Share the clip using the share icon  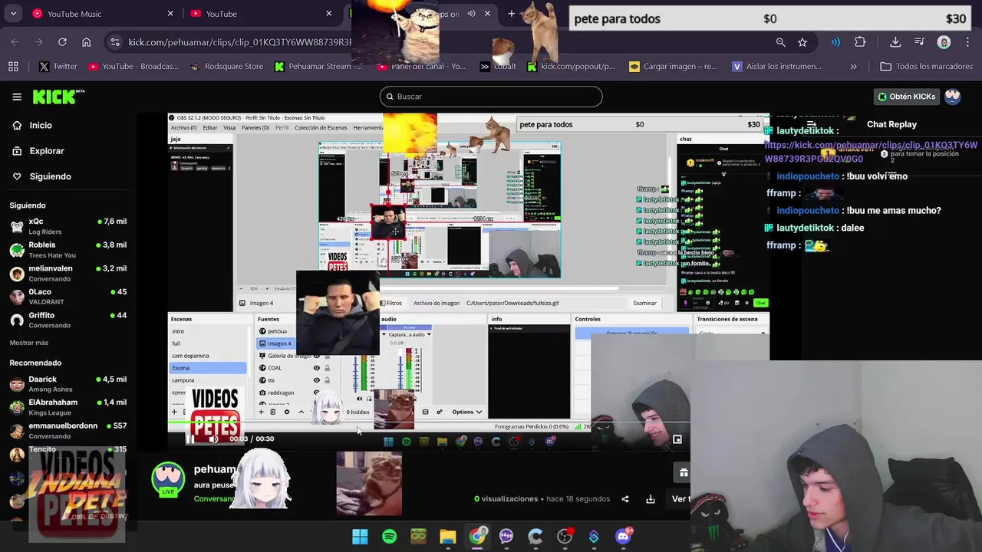[x=625, y=499]
